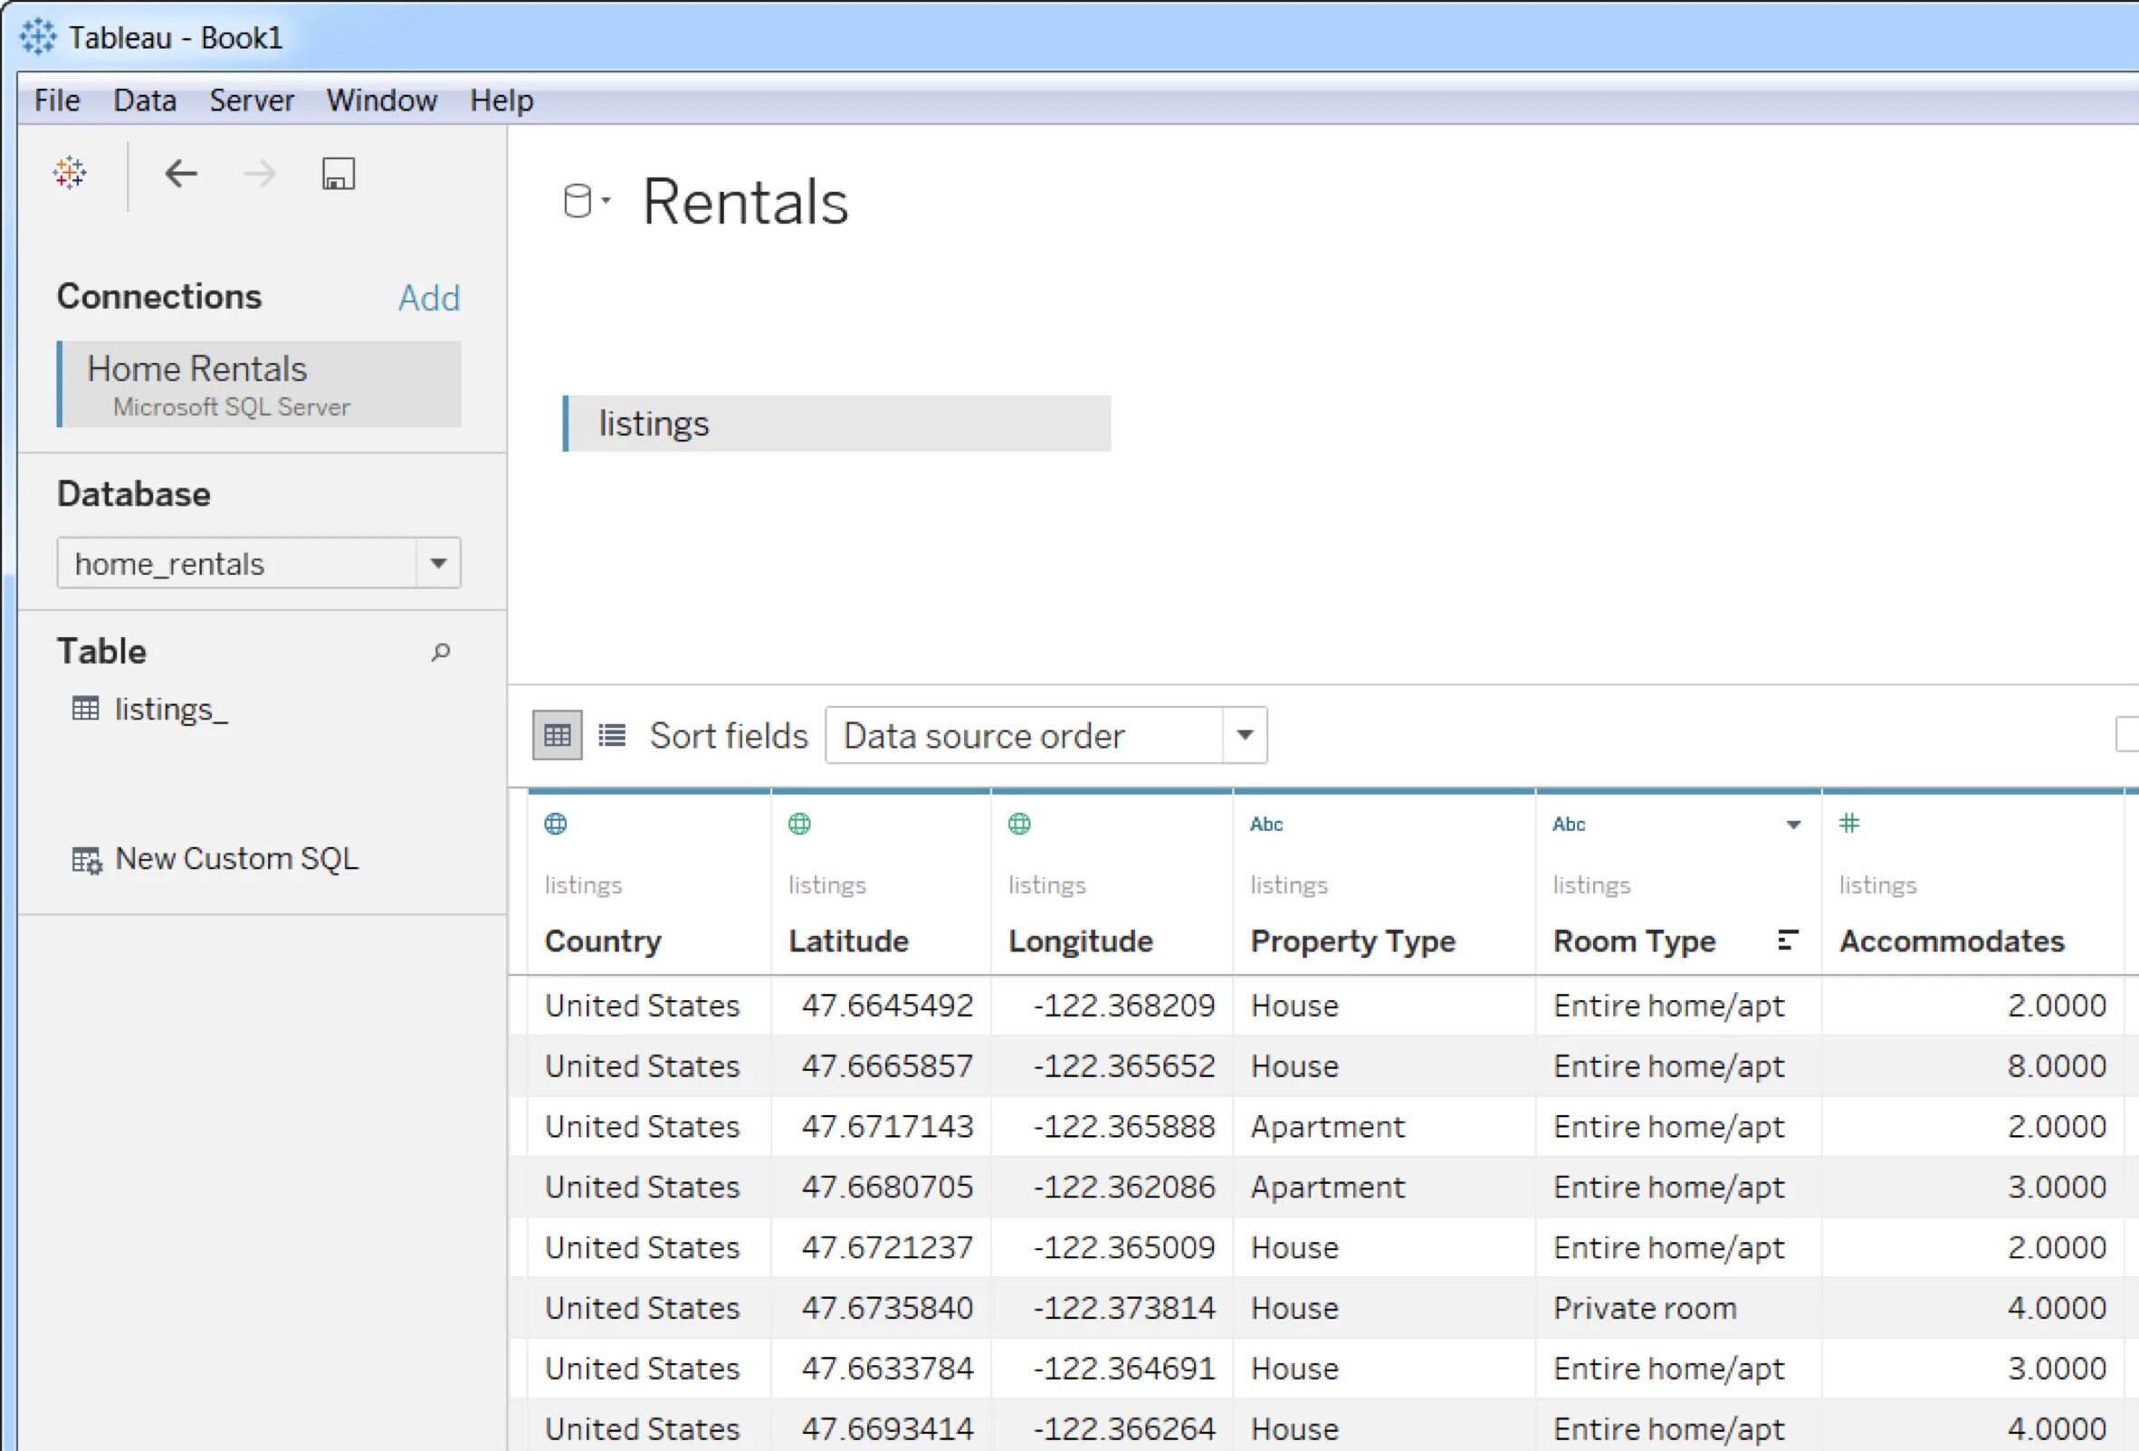This screenshot has height=1451, width=2139.
Task: Click the geographic globe icon above Country
Action: point(556,824)
